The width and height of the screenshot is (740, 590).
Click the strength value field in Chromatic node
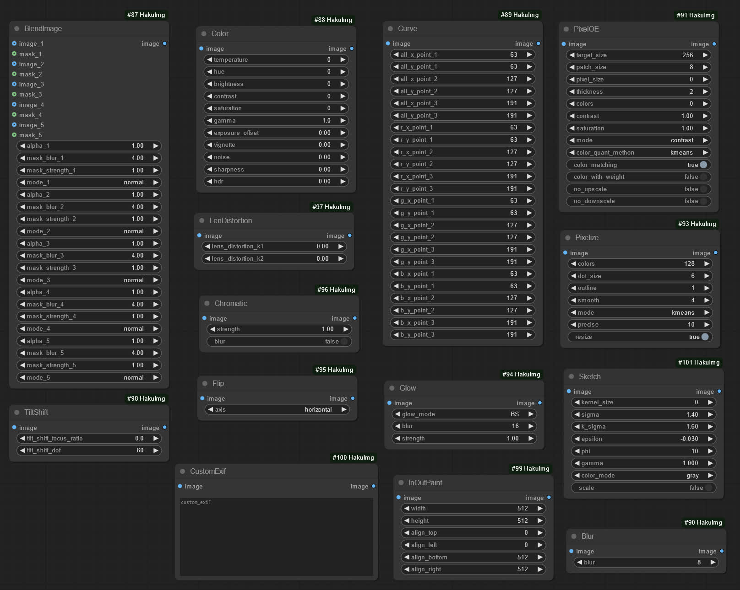(279, 329)
